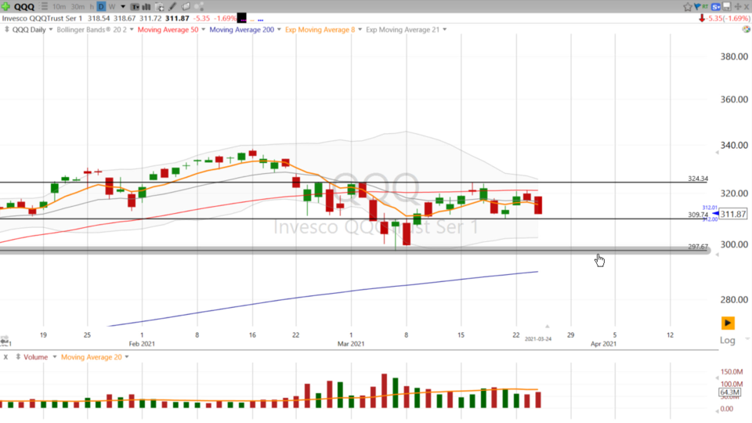
Task: Switch to 10m timeframe
Action: click(59, 7)
